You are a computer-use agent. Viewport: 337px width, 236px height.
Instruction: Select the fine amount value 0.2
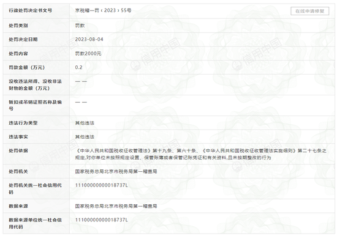pyautogui.click(x=78, y=67)
